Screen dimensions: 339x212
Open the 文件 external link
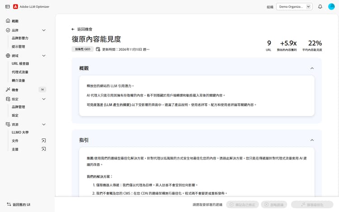point(15,141)
